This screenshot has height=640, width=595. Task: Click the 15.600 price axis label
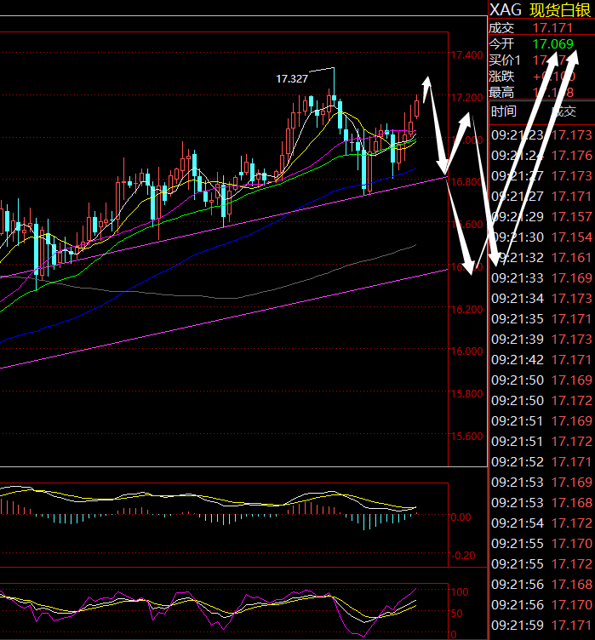point(466,437)
